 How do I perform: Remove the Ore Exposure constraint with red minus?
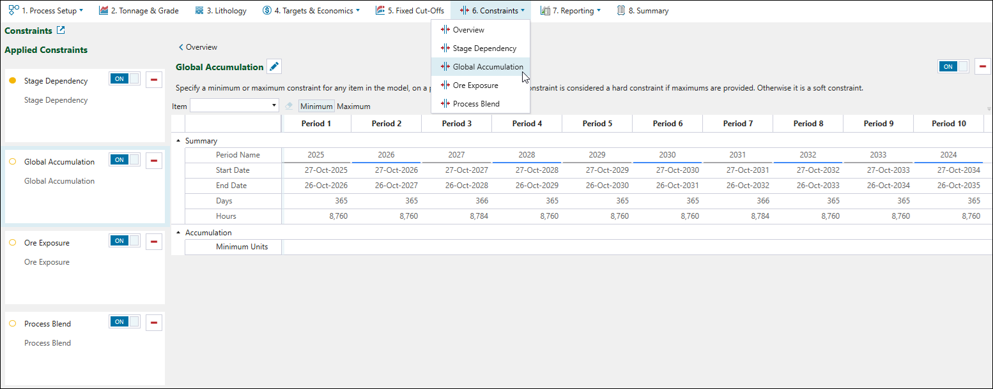coord(154,241)
